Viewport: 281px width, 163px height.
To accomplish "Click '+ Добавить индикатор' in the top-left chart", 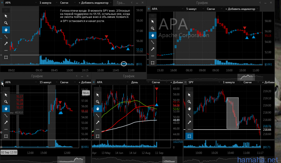I will [93, 3].
